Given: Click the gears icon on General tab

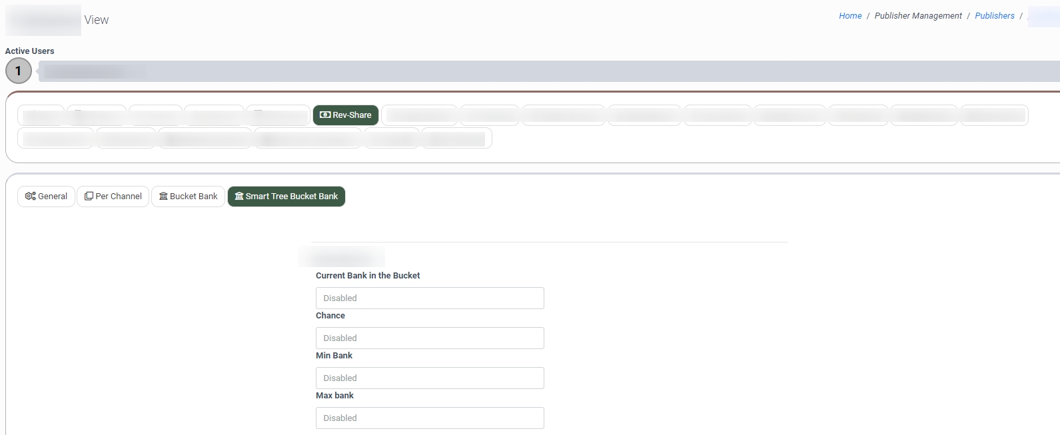Looking at the screenshot, I should coord(30,197).
